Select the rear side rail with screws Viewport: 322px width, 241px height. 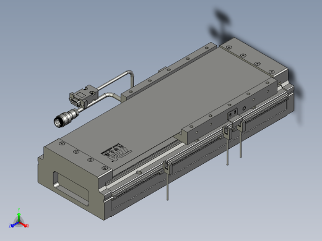click(x=168, y=71)
